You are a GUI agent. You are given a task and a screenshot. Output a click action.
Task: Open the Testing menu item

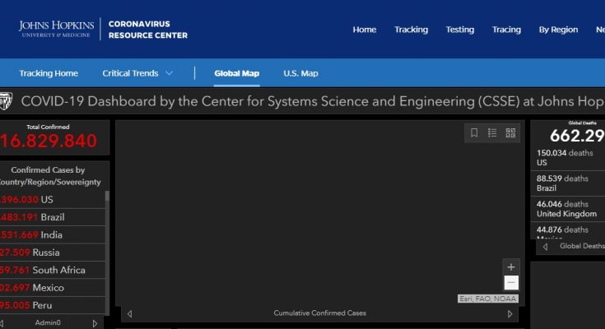click(x=459, y=30)
